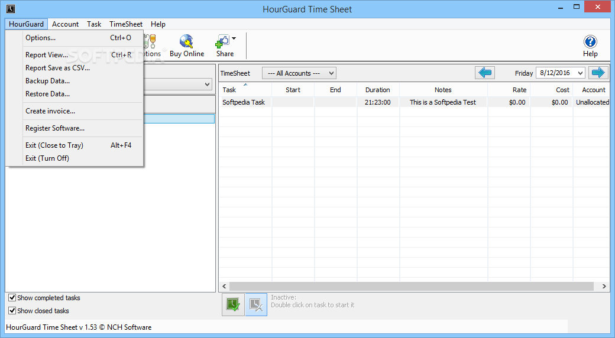Sort by Task column header

pyautogui.click(x=245, y=90)
